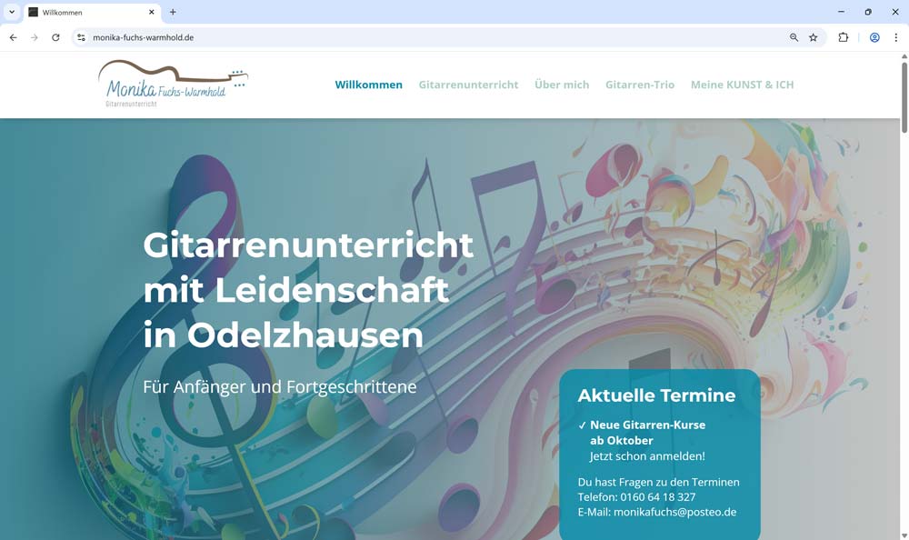The image size is (909, 540).
Task: Open the extensions puzzle icon
Action: [843, 37]
